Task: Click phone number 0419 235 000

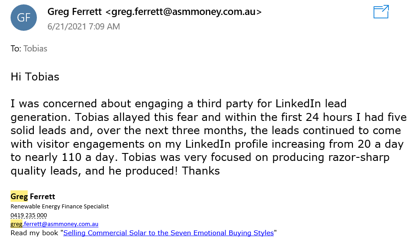Action: pyautogui.click(x=29, y=215)
